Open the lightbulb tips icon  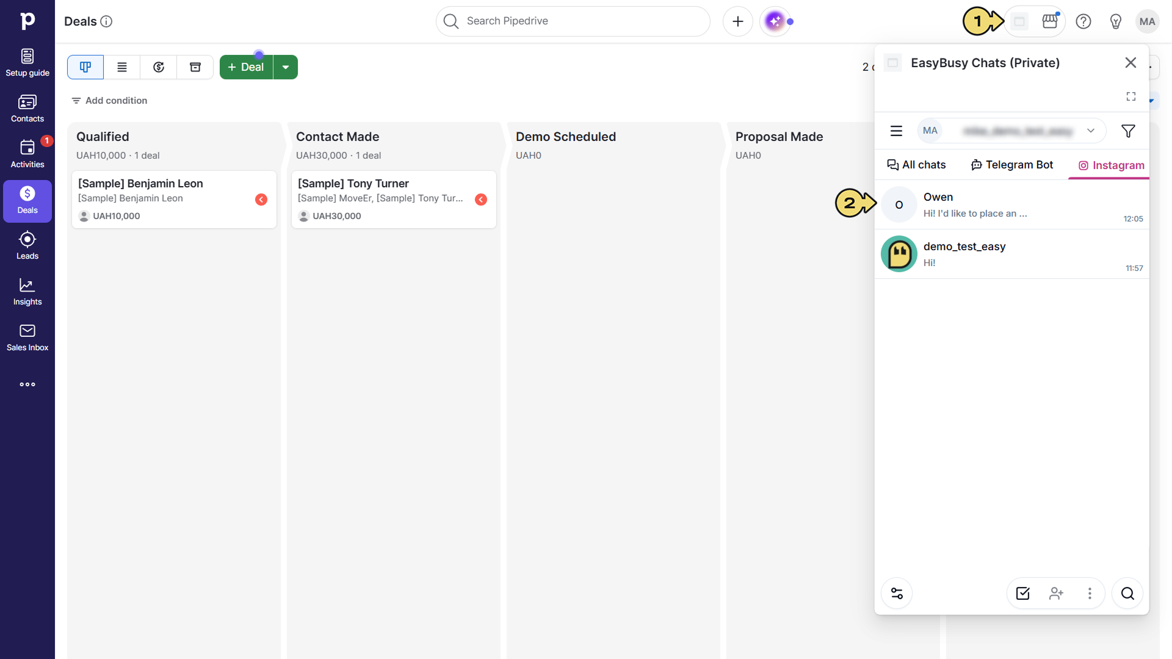[1116, 21]
